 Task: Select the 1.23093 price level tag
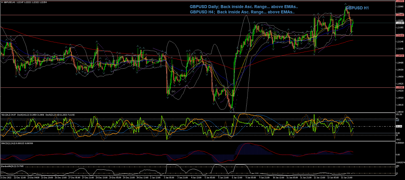[400, 1]
